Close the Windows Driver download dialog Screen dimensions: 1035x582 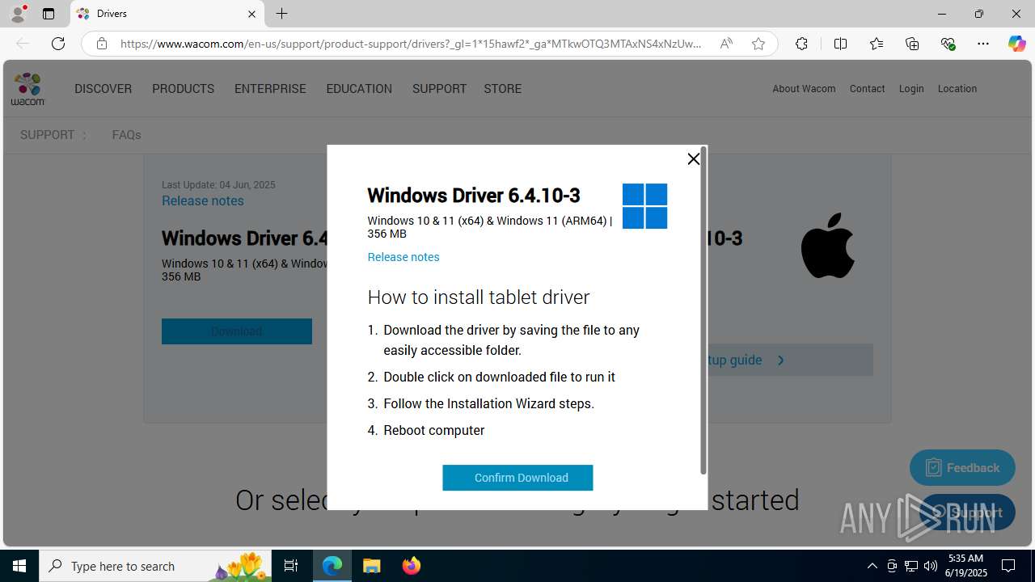(x=693, y=158)
